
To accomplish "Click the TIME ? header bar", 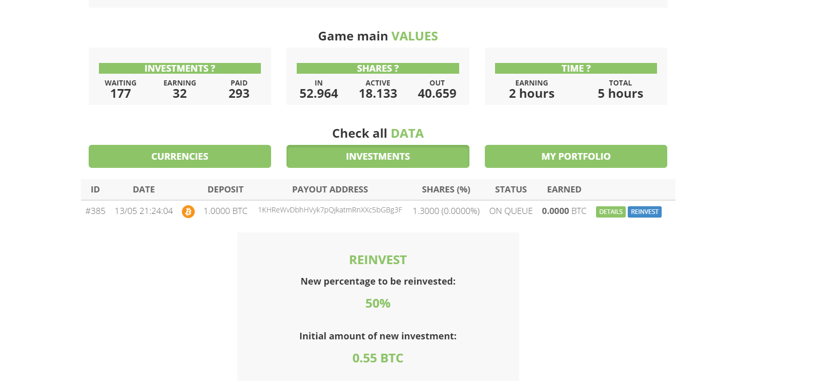I will click(x=576, y=68).
